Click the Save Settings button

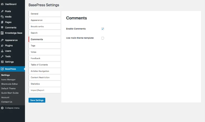pos(37,100)
